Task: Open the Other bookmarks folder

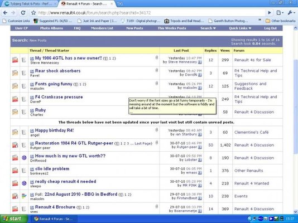Action: click(281, 21)
